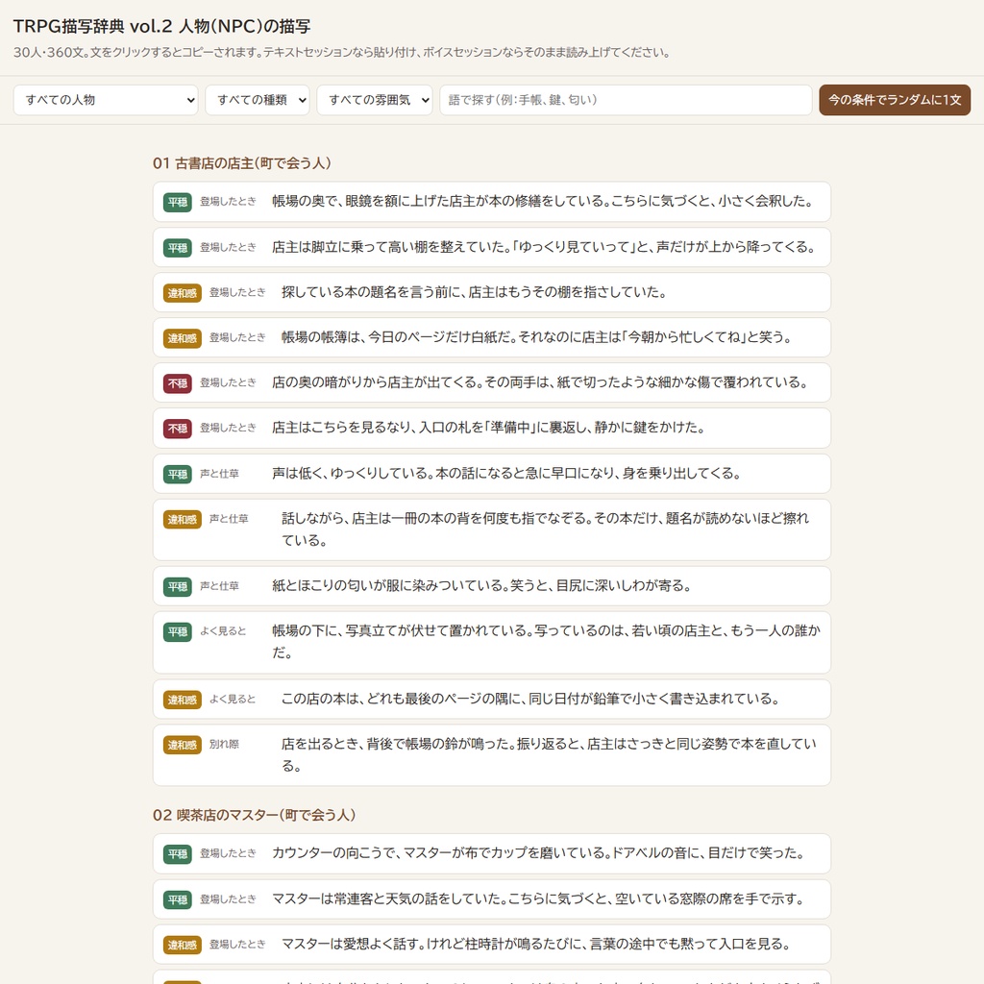The width and height of the screenshot is (984, 984).
Task: Click 不穏 badge on 店の奥の暗がり row
Action: (x=178, y=383)
